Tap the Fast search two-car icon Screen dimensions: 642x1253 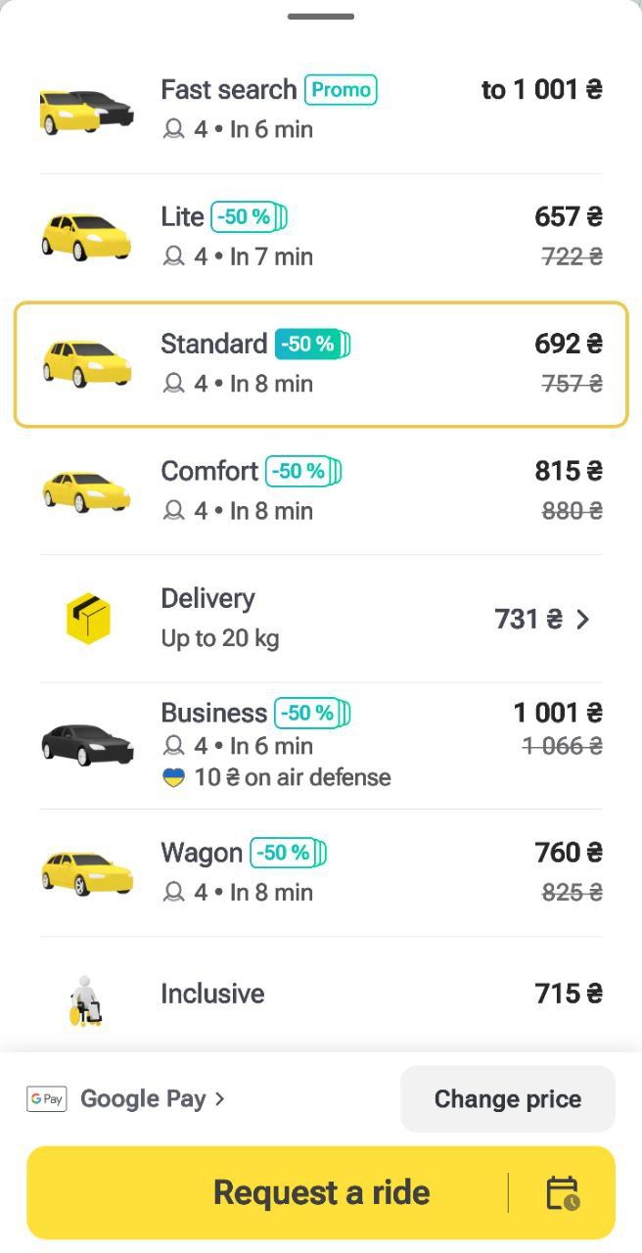(86, 109)
